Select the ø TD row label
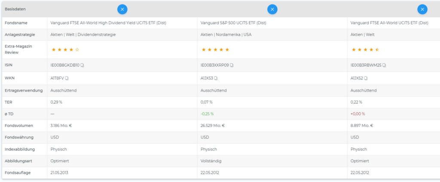Screen dimensions: 440x182 9,114
